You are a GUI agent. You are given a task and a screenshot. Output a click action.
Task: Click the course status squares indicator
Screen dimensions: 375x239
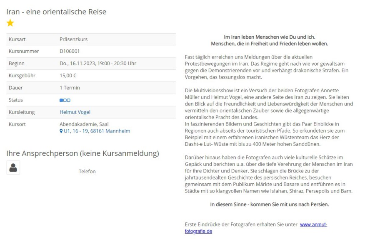(65, 100)
